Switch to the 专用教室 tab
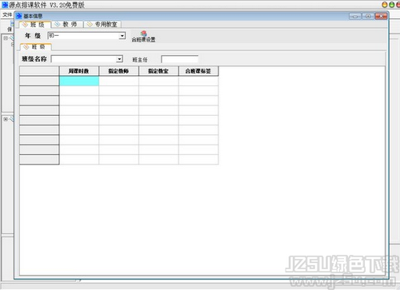Image resolution: width=400 pixels, height=290 pixels. pyautogui.click(x=103, y=25)
